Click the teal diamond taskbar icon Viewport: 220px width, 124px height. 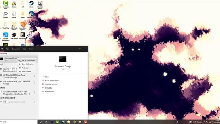pyautogui.click(x=63, y=122)
